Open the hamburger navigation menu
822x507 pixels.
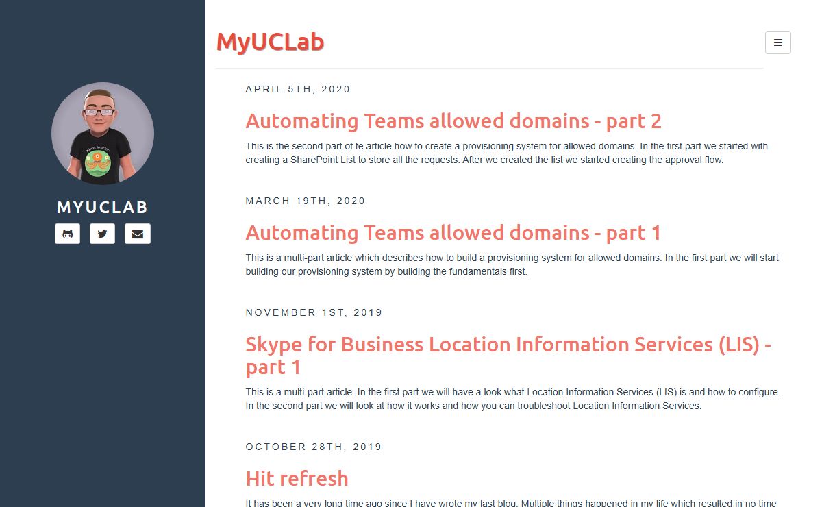(778, 42)
